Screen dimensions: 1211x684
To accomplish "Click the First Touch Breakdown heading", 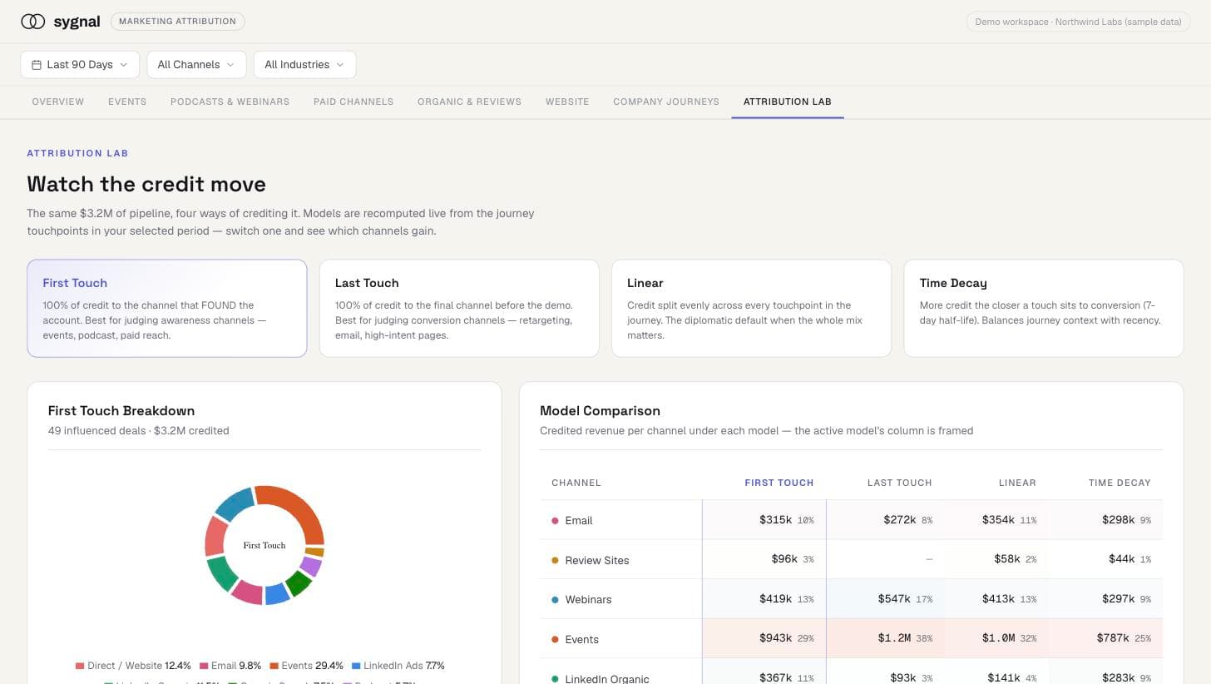I will (x=121, y=411).
